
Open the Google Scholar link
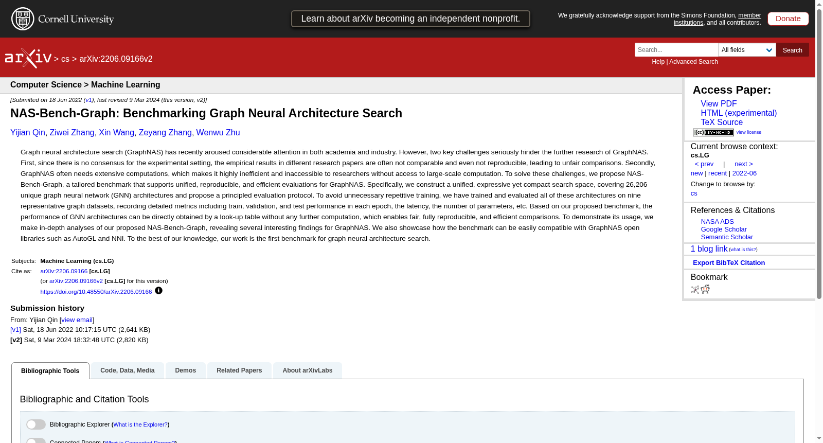click(x=723, y=229)
